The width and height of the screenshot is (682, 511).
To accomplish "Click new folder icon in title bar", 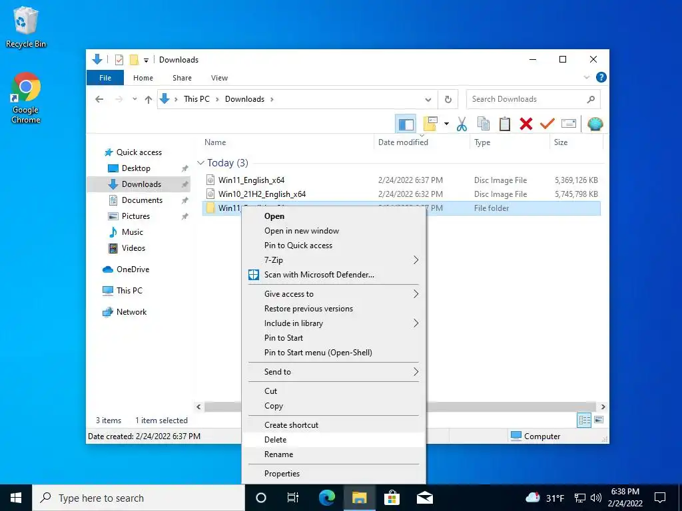I will [x=134, y=60].
